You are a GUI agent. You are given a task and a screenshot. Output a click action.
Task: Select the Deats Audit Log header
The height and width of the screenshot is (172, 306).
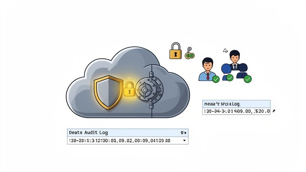click(x=128, y=133)
